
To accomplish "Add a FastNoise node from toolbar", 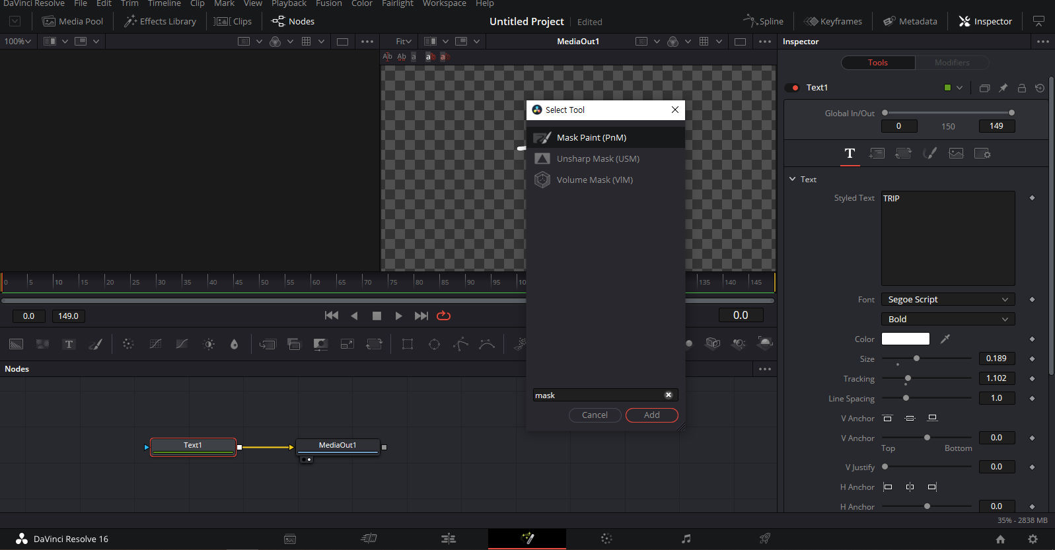I will (43, 344).
